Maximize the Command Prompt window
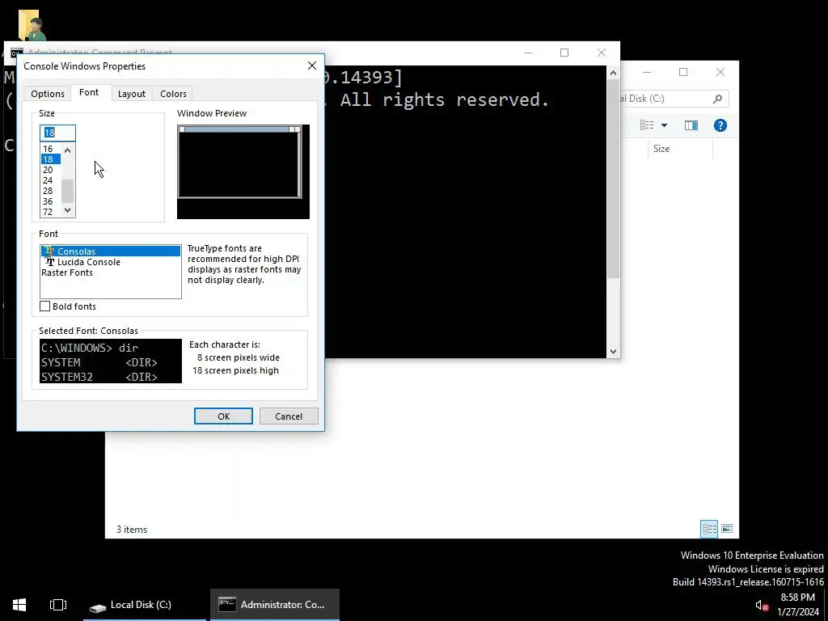Screen dimensions: 828x621 [564, 53]
